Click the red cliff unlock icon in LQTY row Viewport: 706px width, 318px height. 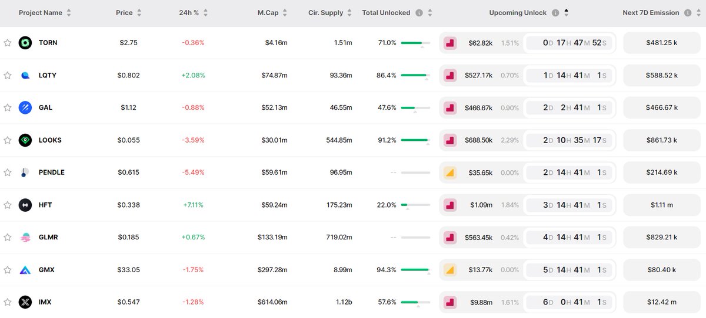(449, 75)
